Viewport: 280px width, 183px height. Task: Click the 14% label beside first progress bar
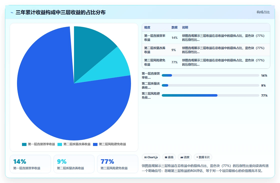(264, 76)
